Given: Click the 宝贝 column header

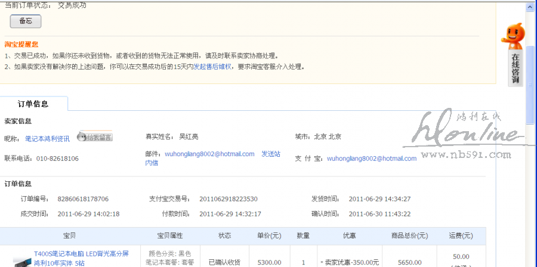Looking at the screenshot, I should (x=69, y=236).
